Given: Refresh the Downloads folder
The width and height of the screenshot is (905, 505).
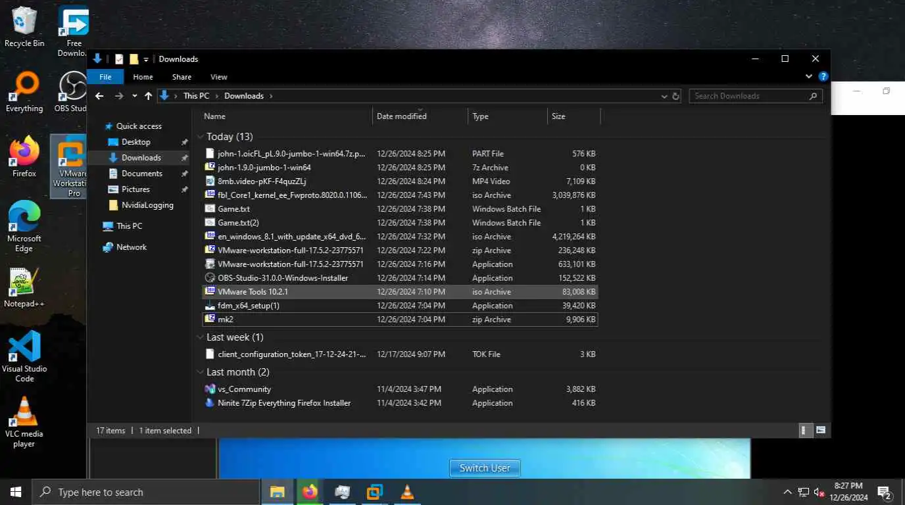Looking at the screenshot, I should pos(675,96).
